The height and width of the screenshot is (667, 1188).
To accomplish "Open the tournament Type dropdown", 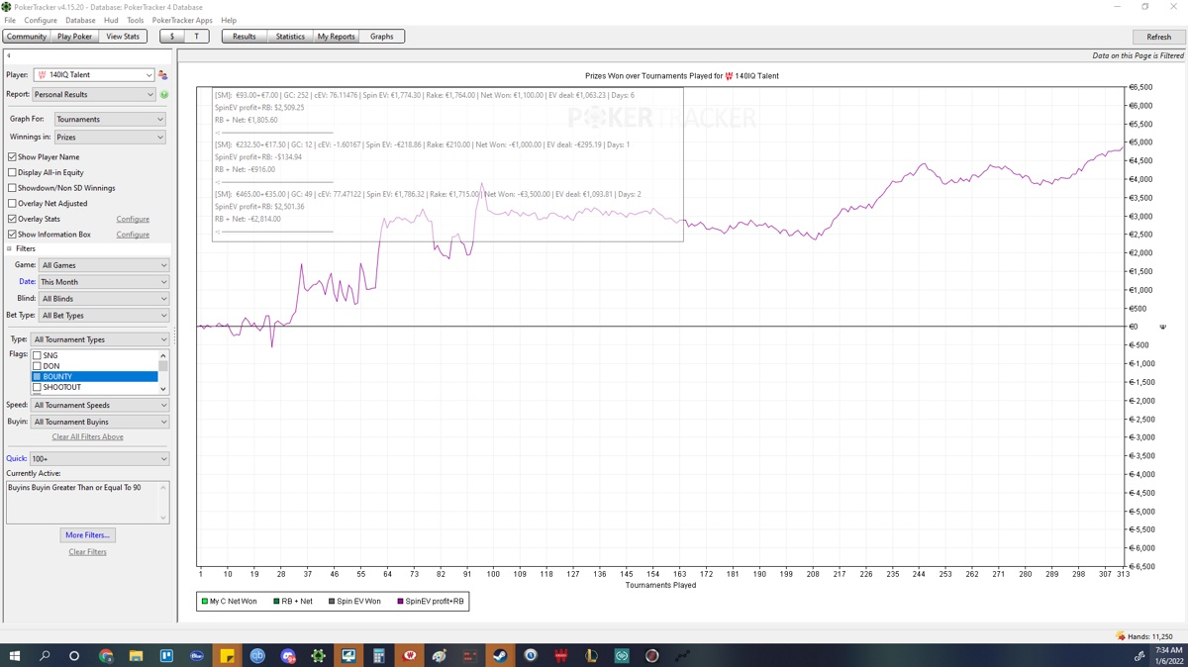I will click(100, 339).
